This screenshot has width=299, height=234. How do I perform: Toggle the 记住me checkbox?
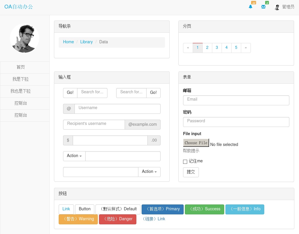[x=185, y=162]
